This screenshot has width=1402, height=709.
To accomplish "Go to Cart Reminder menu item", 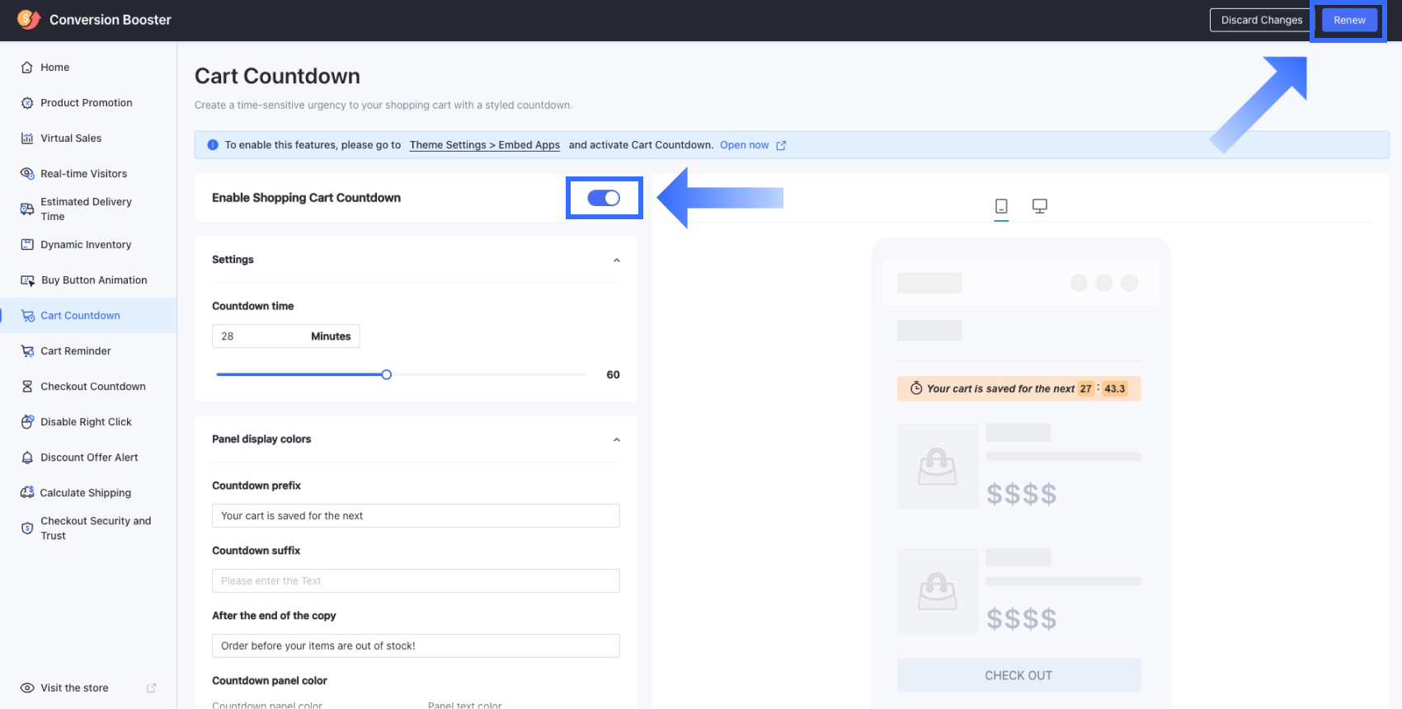I will (x=75, y=351).
